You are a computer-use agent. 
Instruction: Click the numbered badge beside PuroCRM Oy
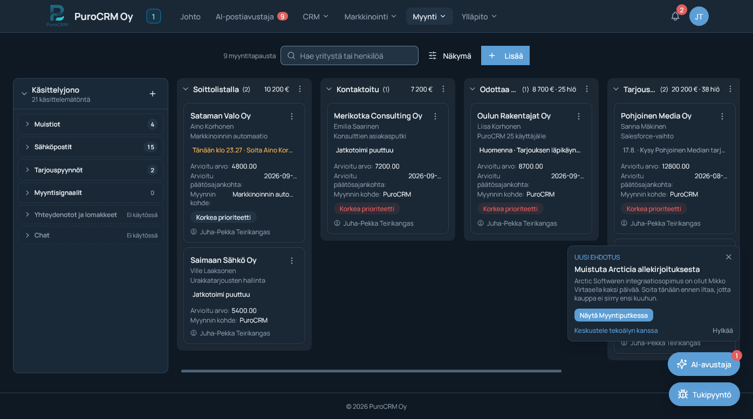154,16
